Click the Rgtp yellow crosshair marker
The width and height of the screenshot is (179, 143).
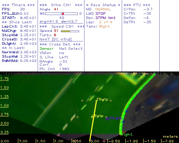(x=92, y=117)
